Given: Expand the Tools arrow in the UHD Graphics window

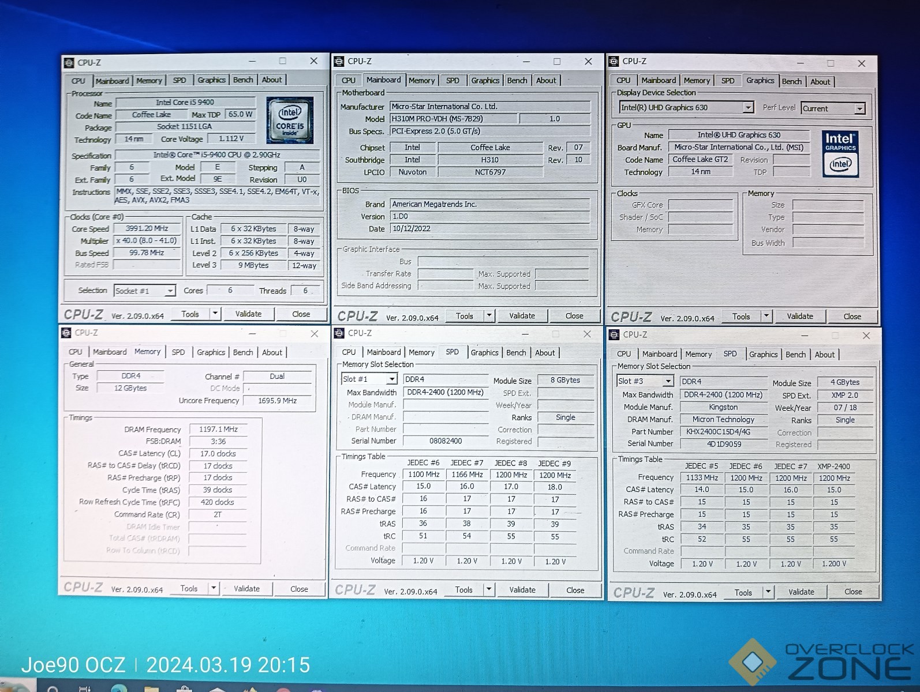Looking at the screenshot, I should click(x=766, y=316).
